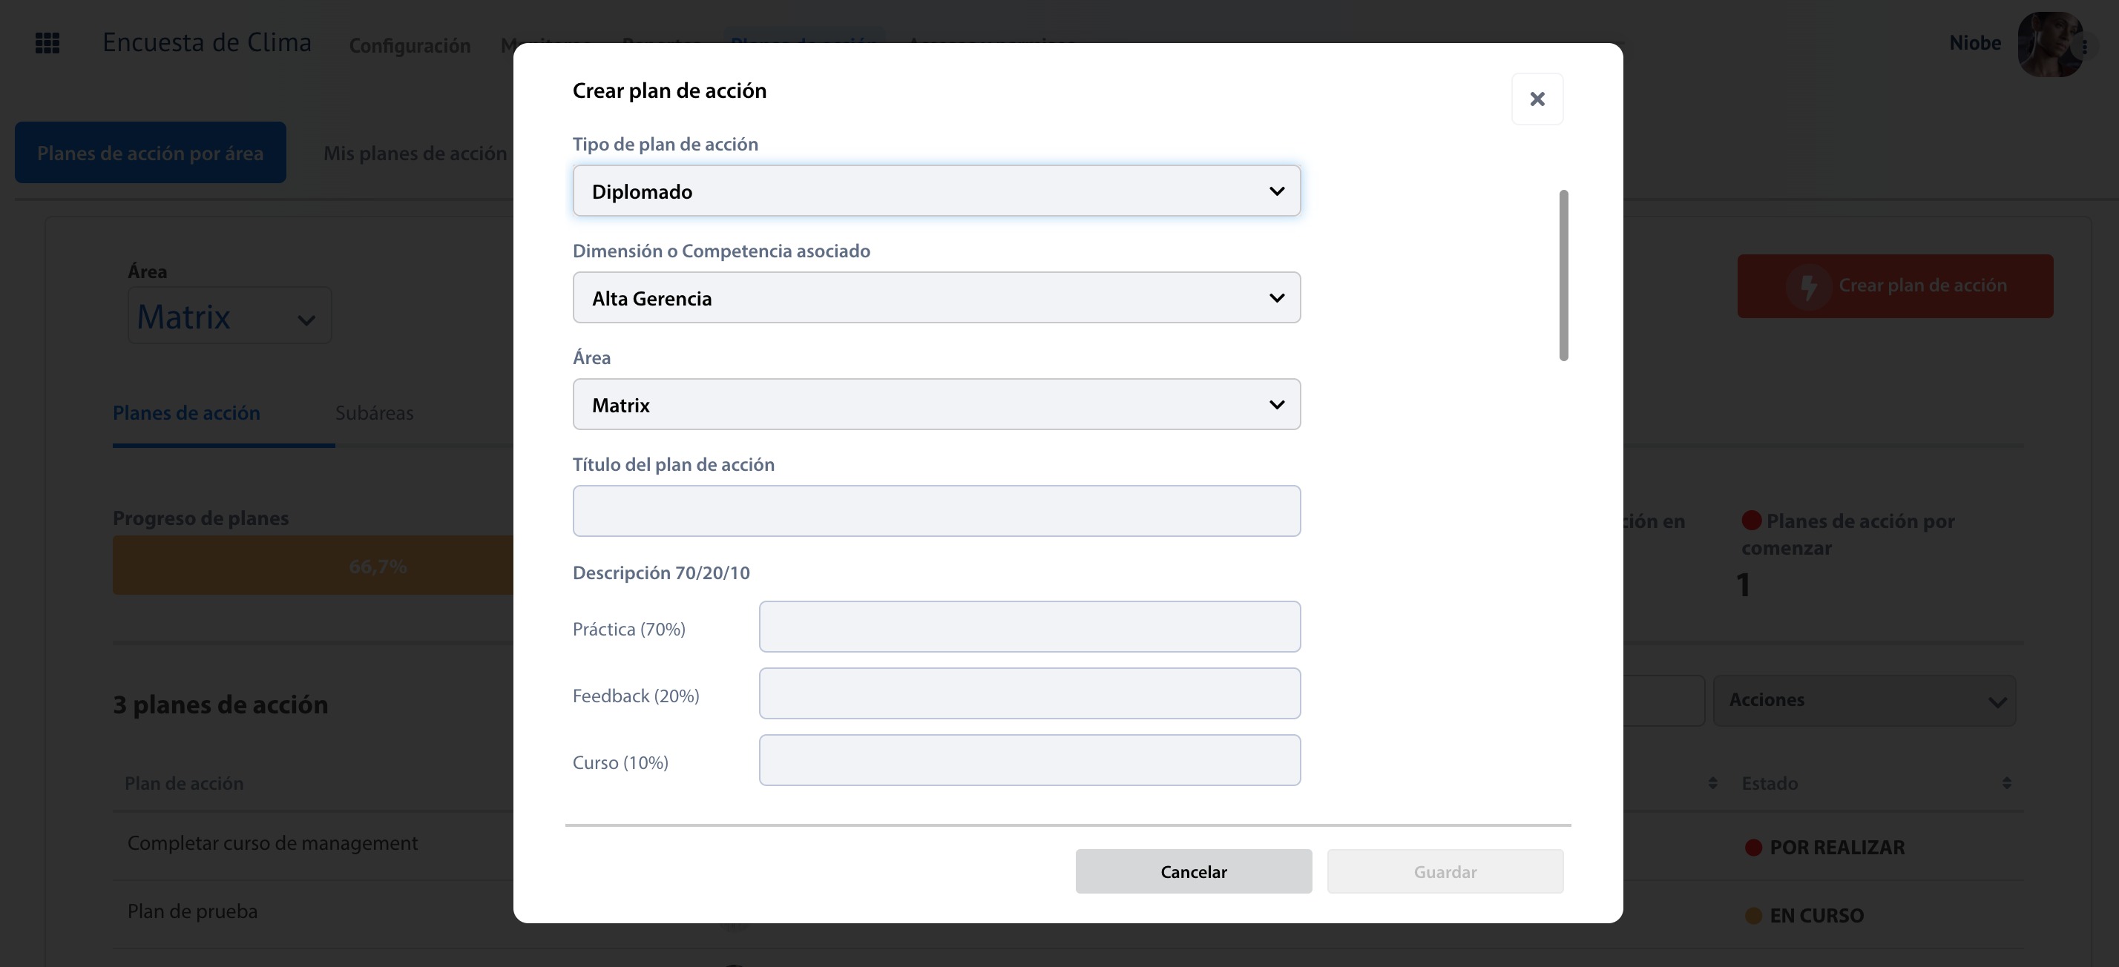Screen dimensions: 2119x967
Task: Click the Encuesta de Clima title
Action: point(206,42)
